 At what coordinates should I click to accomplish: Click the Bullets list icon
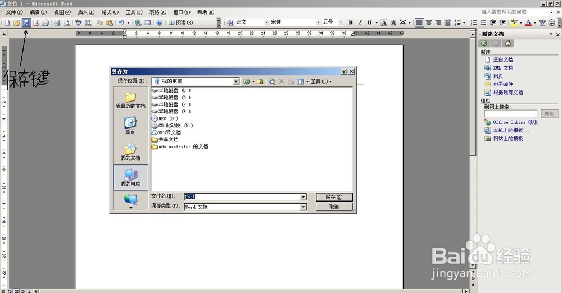483,22
